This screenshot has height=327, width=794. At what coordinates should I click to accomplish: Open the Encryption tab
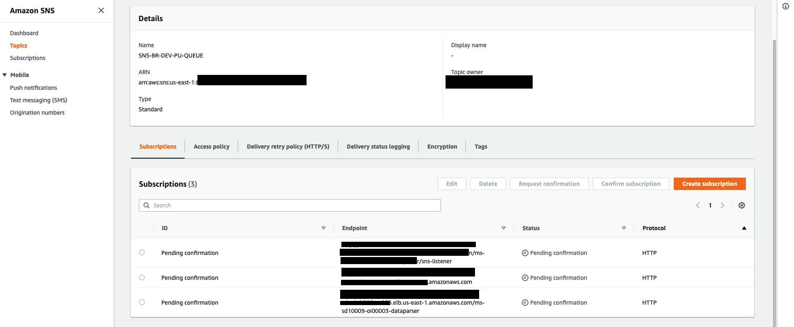(442, 147)
